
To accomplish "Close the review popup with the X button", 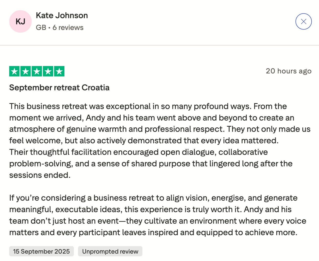I will [303, 21].
